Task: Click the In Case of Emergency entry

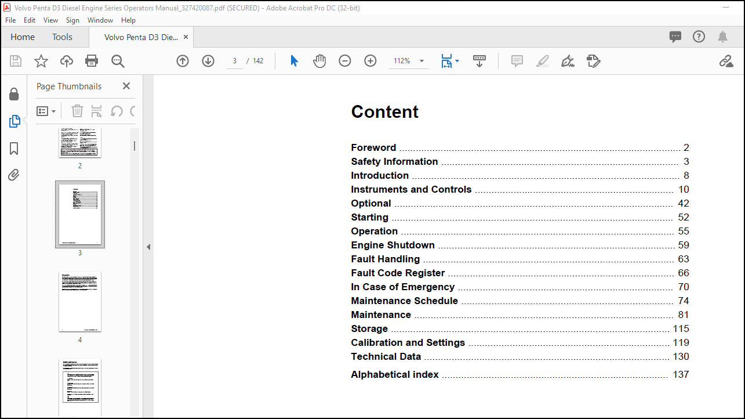Action: (x=520, y=287)
